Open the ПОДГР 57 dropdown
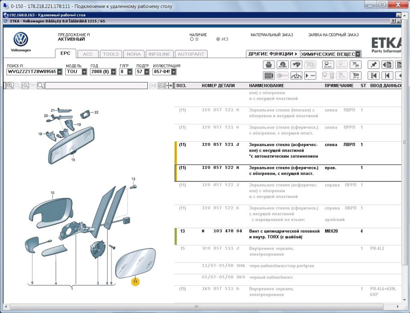This screenshot has width=410, height=313. (147, 72)
